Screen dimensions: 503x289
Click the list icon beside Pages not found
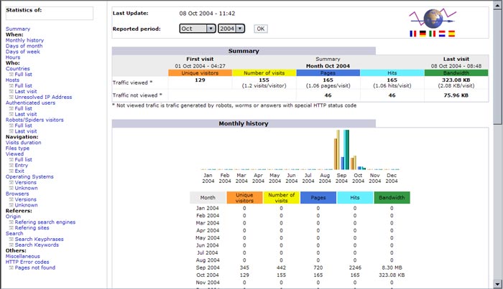point(11,267)
